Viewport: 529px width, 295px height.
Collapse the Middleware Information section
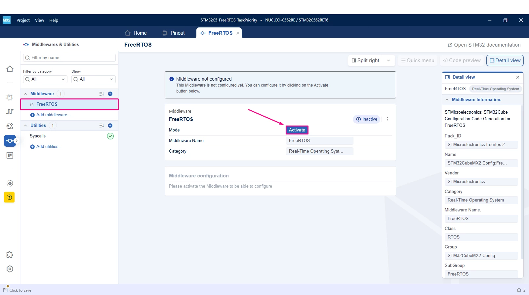447,100
